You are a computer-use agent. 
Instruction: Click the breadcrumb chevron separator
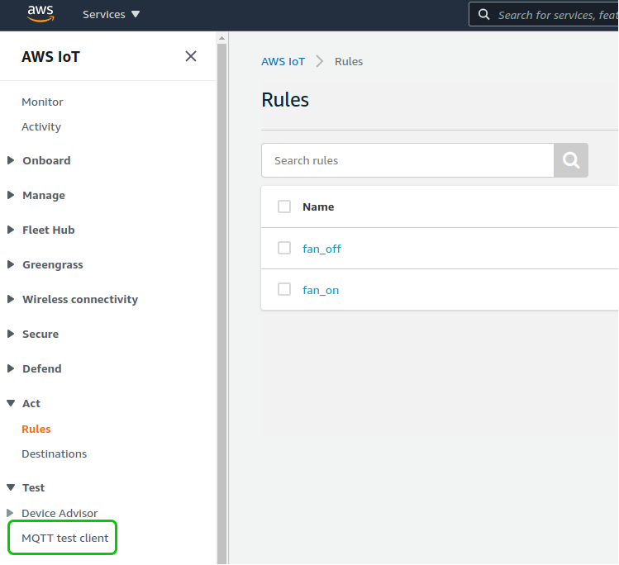tap(319, 62)
